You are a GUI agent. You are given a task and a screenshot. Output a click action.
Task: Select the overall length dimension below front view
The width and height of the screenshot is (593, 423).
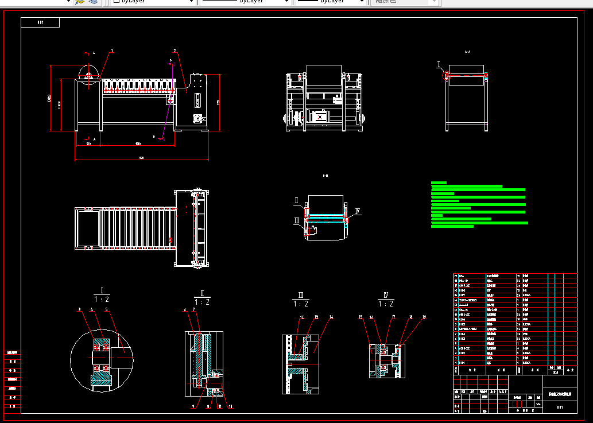tap(142, 158)
